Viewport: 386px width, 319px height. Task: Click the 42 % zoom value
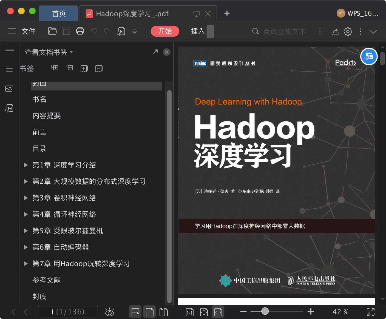click(x=340, y=312)
